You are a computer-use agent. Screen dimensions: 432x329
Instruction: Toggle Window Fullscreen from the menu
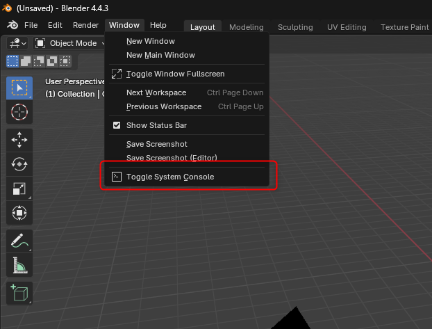click(175, 74)
